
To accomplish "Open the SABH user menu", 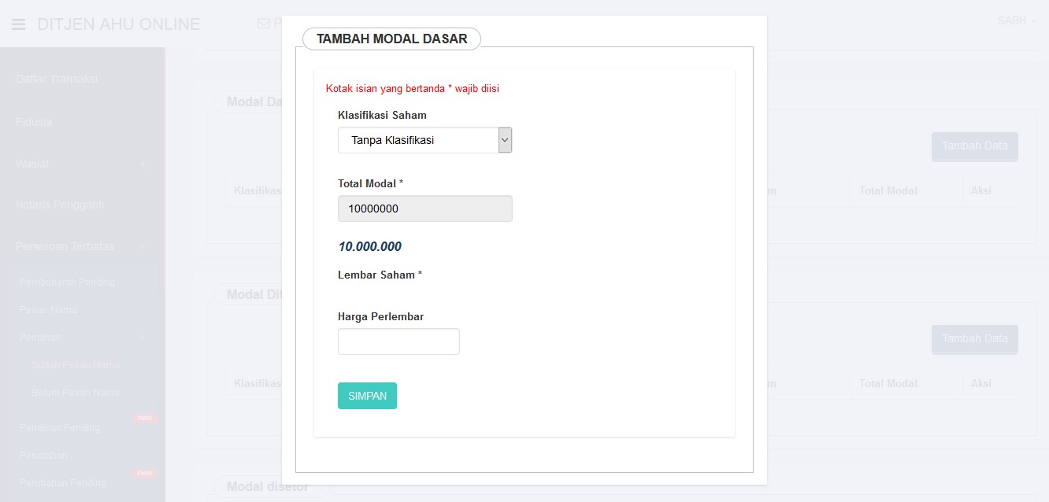I will pos(1017,21).
